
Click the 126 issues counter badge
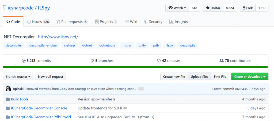[x=46, y=22]
